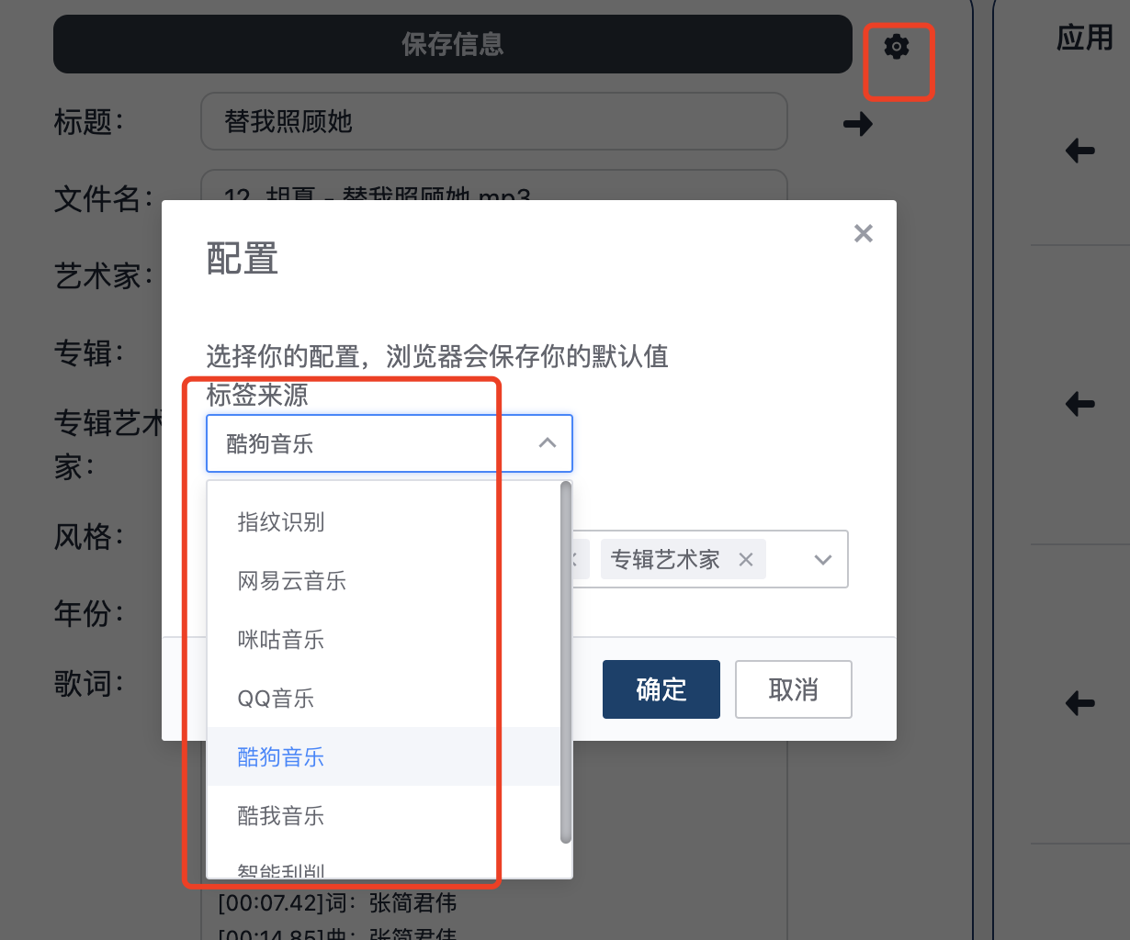The width and height of the screenshot is (1130, 940).
Task: Choose 网易云音乐 as the tag source
Action: click(x=291, y=581)
